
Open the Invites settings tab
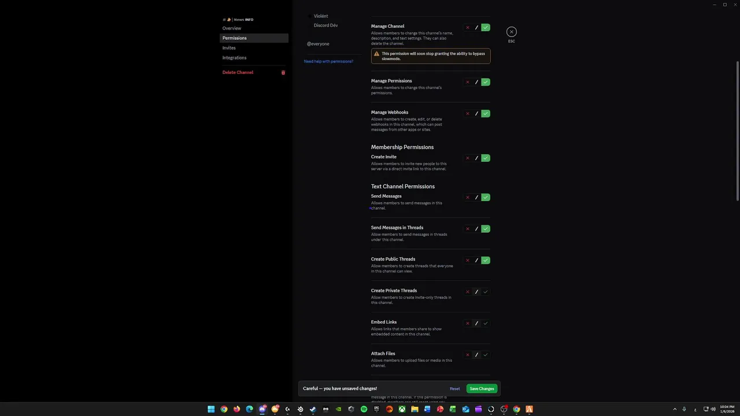click(254, 48)
